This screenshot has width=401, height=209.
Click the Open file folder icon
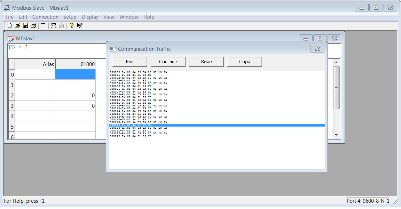[x=17, y=25]
